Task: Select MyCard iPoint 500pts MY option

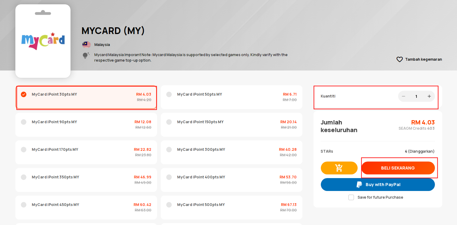Action: [x=232, y=208]
